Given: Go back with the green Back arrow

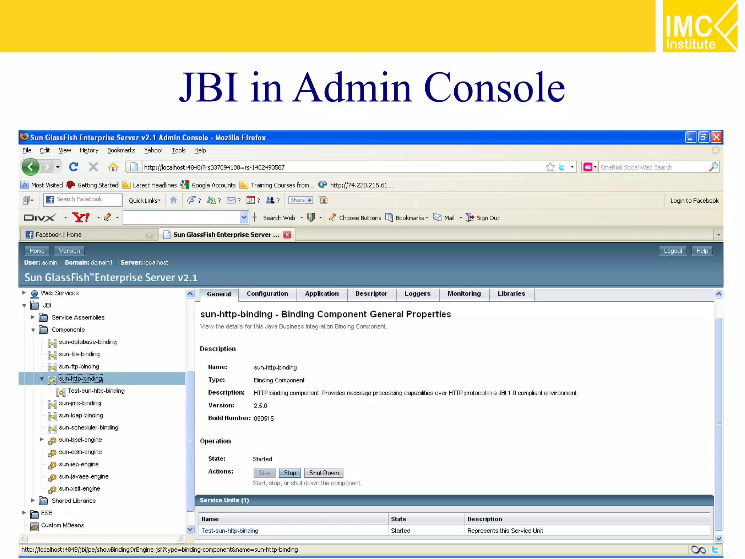Looking at the screenshot, I should pyautogui.click(x=31, y=167).
